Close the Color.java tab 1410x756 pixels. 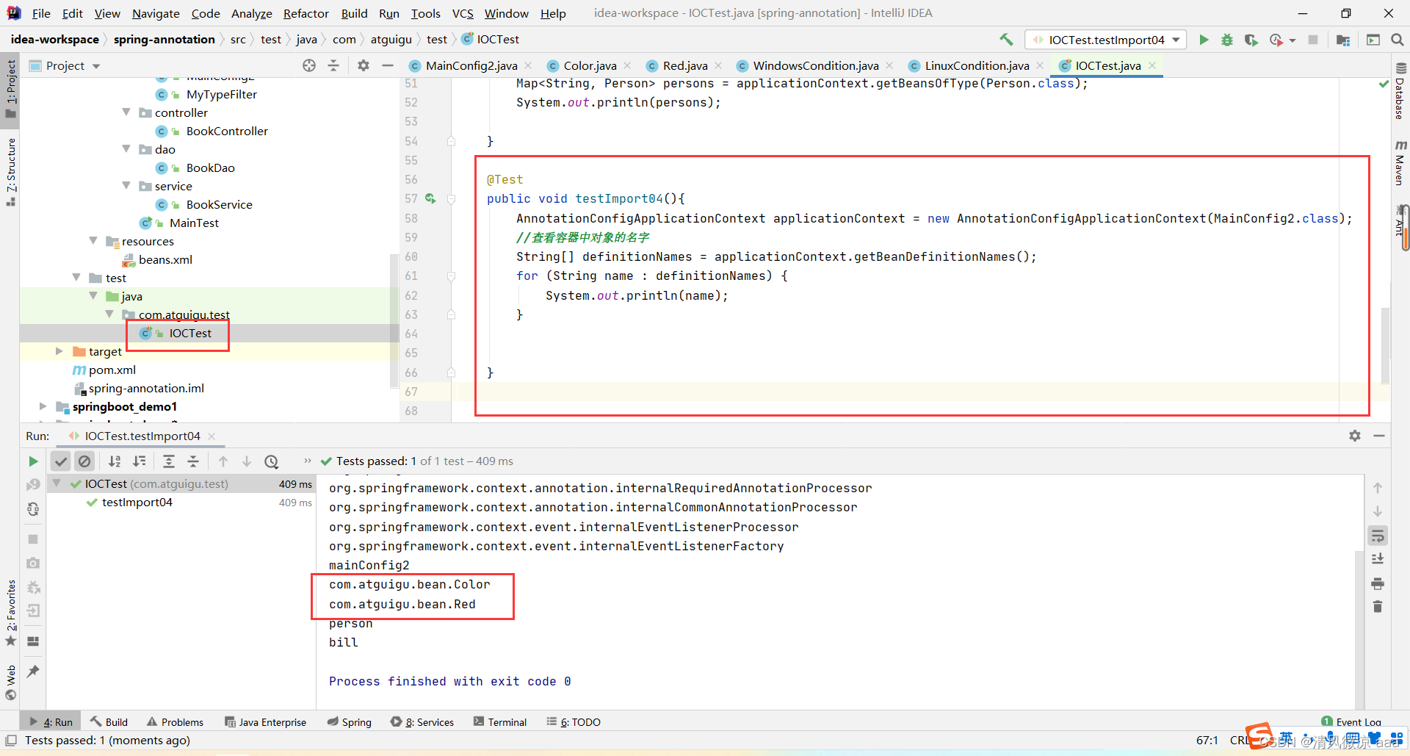(626, 65)
